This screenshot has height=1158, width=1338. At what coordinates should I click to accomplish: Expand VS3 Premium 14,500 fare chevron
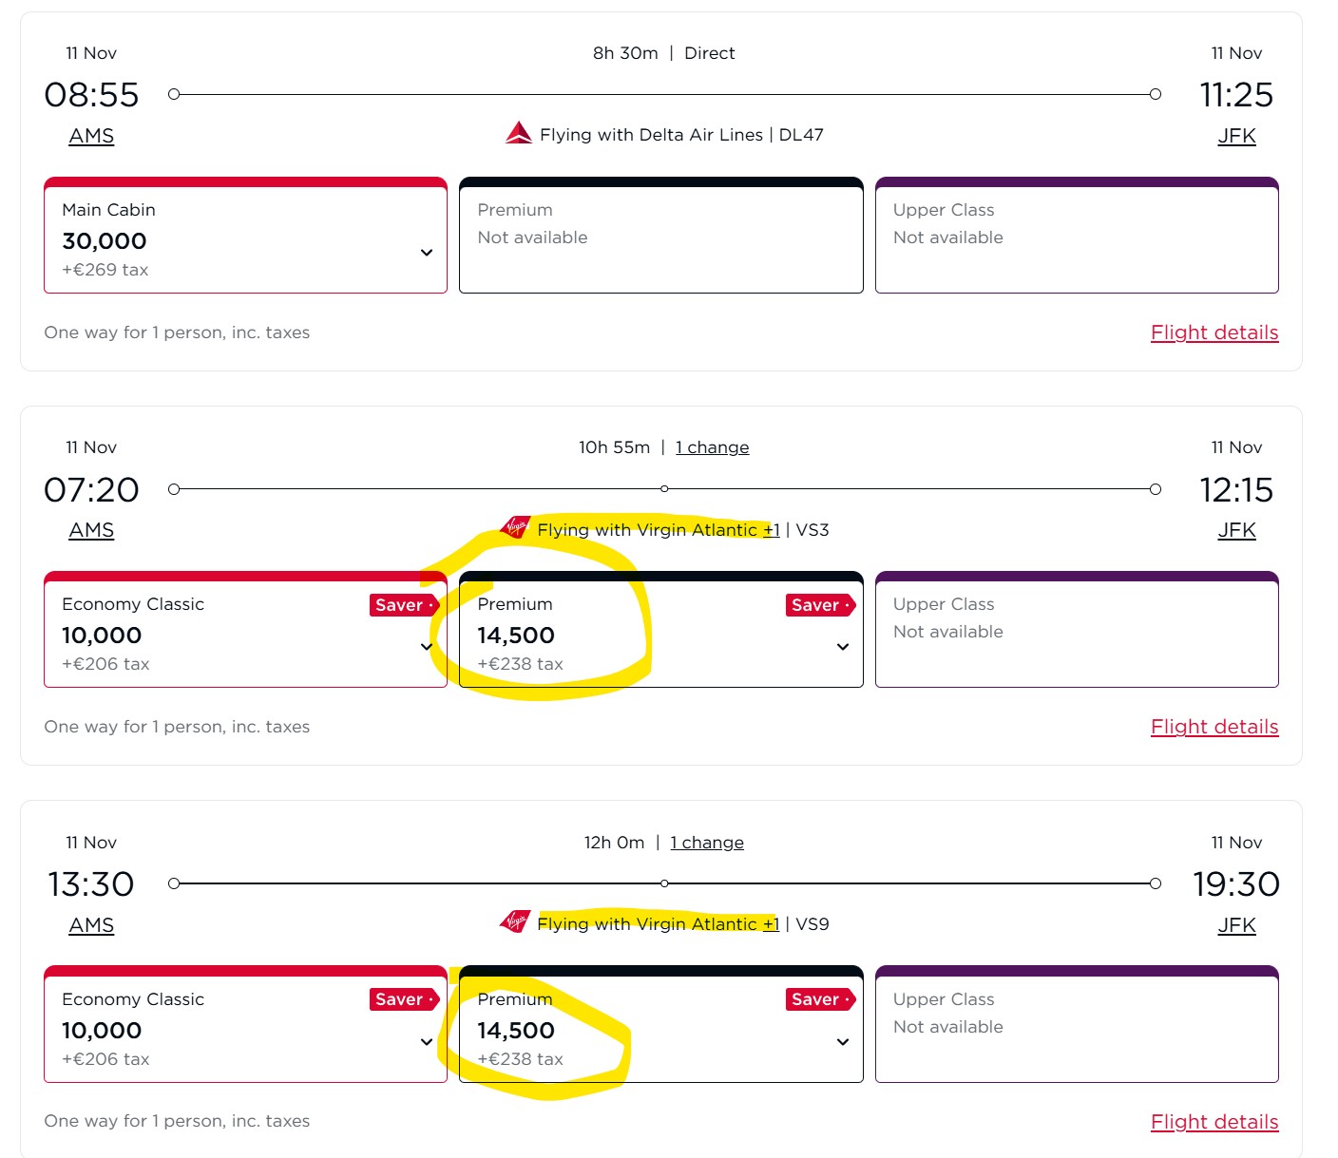(x=843, y=647)
